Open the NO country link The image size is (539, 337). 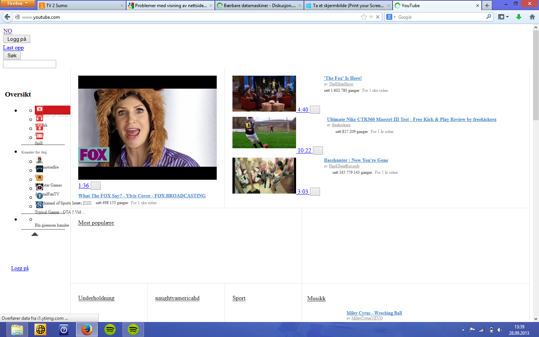7,31
